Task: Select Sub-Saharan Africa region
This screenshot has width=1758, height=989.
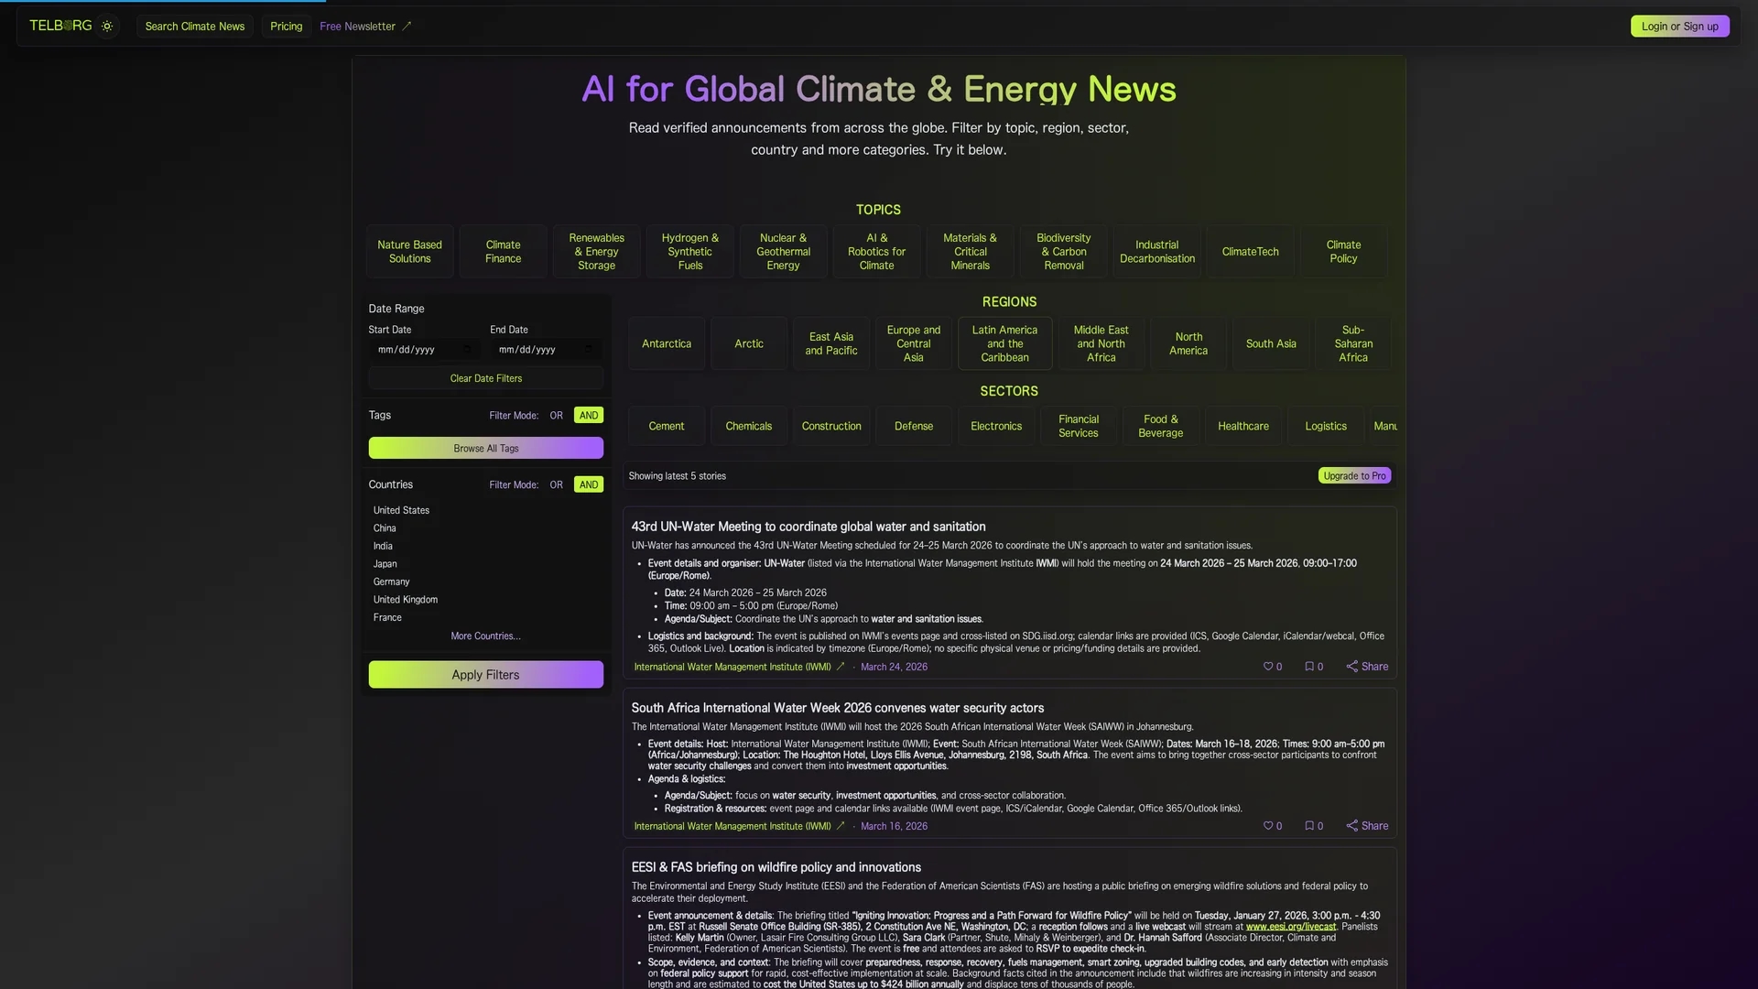Action: pos(1353,344)
